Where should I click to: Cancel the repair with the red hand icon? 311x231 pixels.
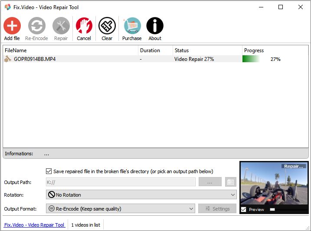pos(84,26)
